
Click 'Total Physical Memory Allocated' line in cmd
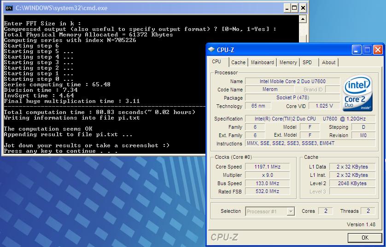point(88,35)
